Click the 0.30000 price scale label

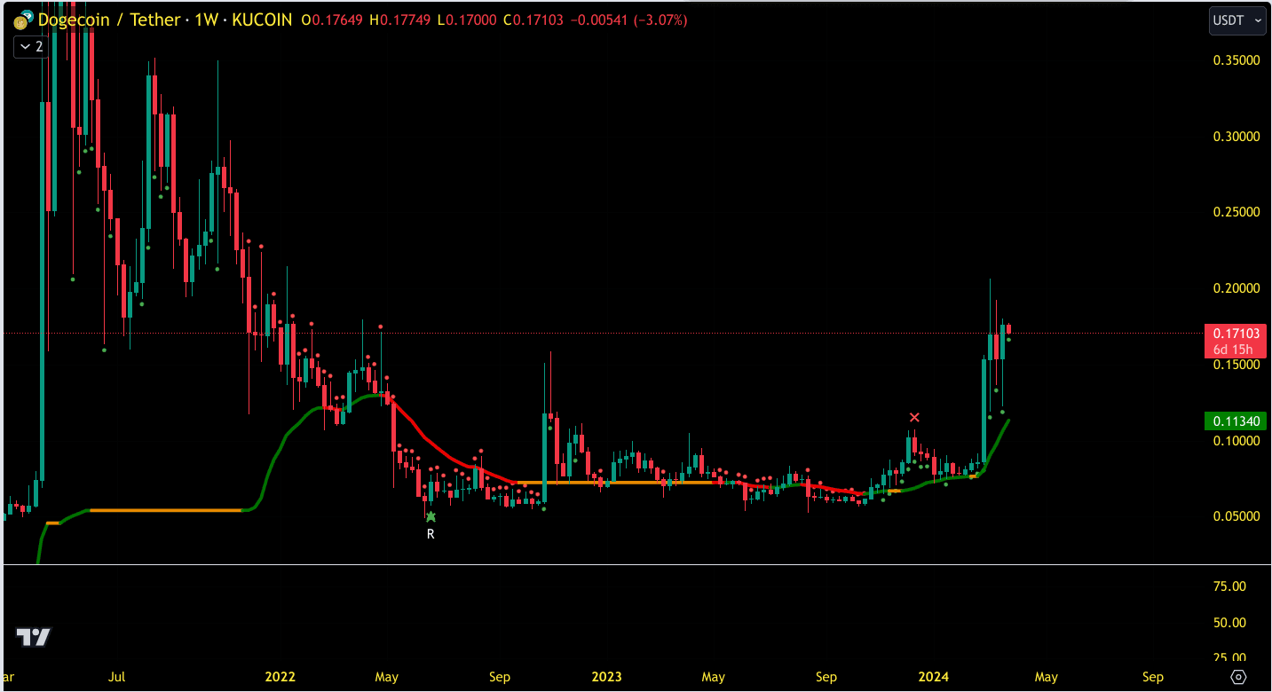tap(1235, 137)
